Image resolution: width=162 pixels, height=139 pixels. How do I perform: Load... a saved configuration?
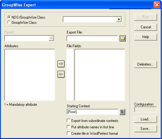tap(146, 119)
